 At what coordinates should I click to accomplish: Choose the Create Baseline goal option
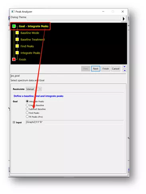(x=27, y=105)
